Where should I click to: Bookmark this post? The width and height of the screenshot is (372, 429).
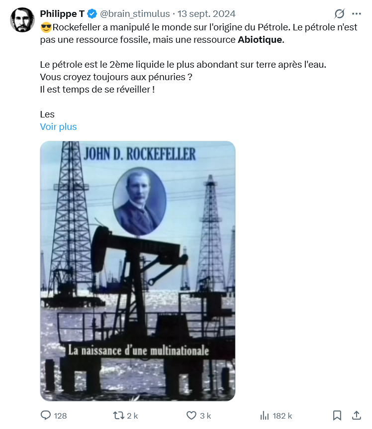[x=337, y=416]
